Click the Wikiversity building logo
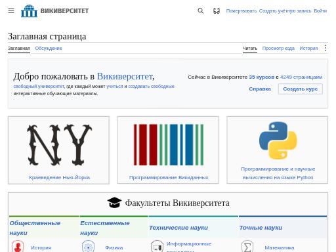 (x=29, y=10)
